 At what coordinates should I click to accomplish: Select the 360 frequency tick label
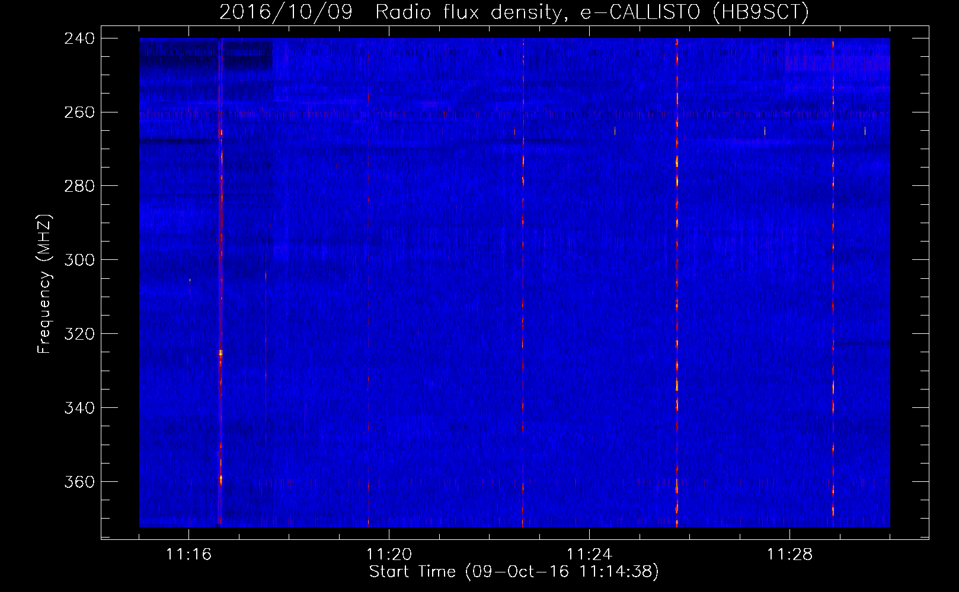(x=79, y=482)
